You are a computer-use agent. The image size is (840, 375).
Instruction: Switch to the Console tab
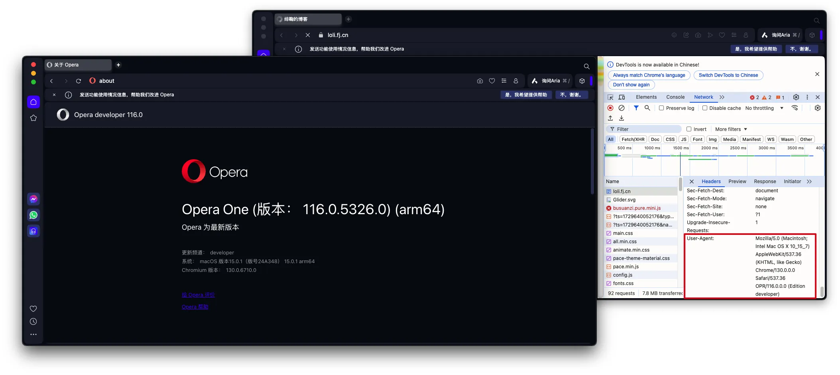[x=675, y=97]
